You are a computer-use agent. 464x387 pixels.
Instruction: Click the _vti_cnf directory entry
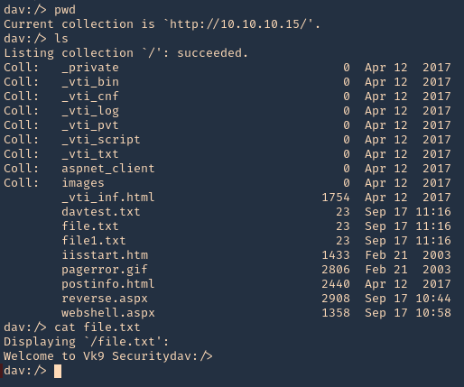(90, 97)
